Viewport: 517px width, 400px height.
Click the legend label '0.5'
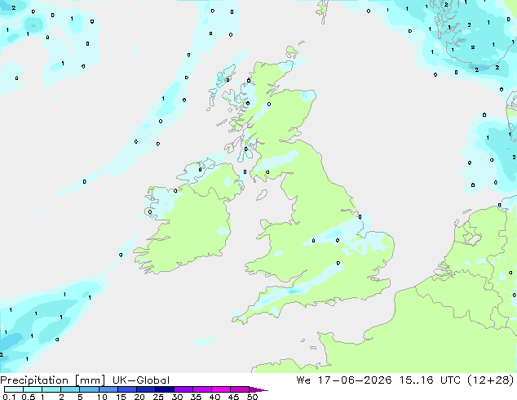pyautogui.click(x=29, y=397)
